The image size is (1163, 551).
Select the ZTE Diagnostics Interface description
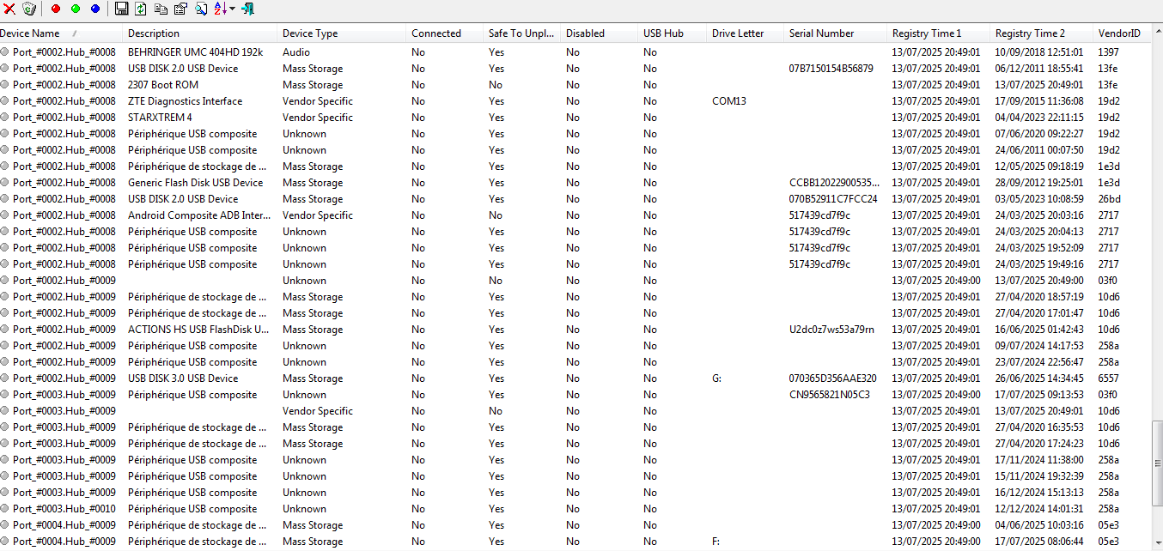click(186, 100)
